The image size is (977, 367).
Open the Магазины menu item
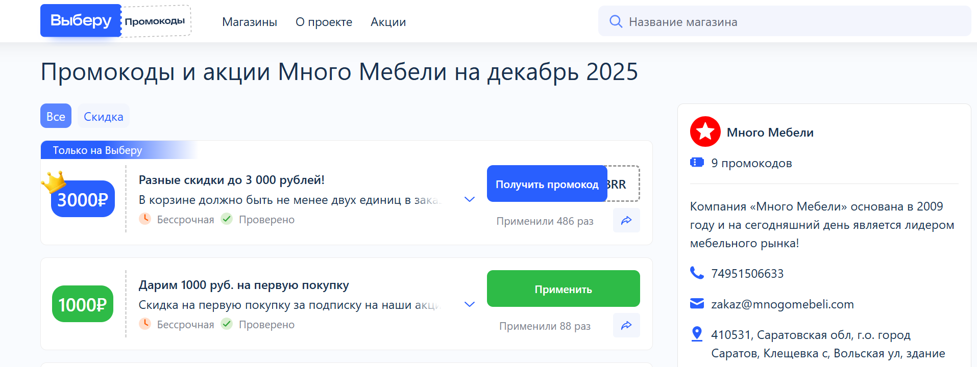click(x=250, y=22)
